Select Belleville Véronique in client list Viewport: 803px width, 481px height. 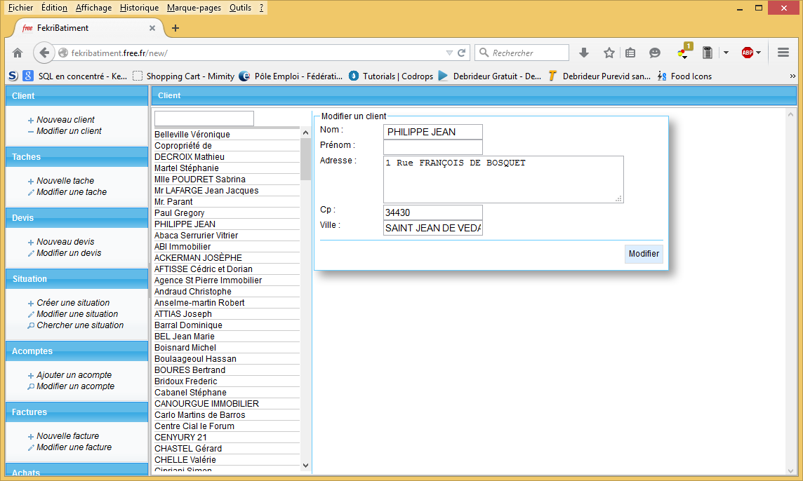coord(226,135)
